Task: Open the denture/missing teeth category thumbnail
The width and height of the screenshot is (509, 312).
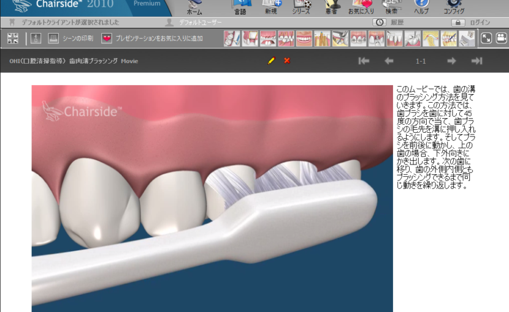Action: tap(268, 39)
